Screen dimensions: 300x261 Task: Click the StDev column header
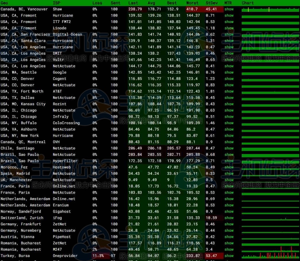click(x=212, y=3)
